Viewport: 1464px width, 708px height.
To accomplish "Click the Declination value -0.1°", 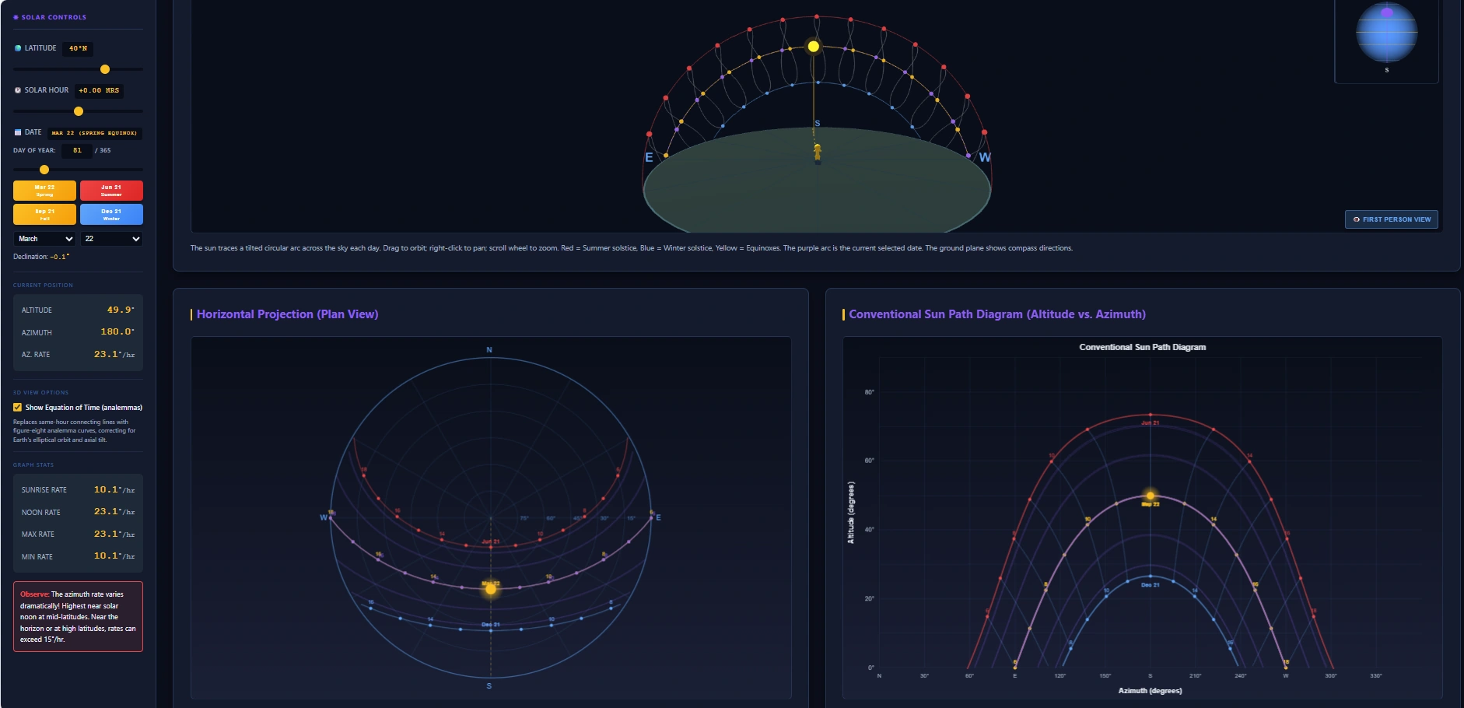I will click(x=60, y=257).
